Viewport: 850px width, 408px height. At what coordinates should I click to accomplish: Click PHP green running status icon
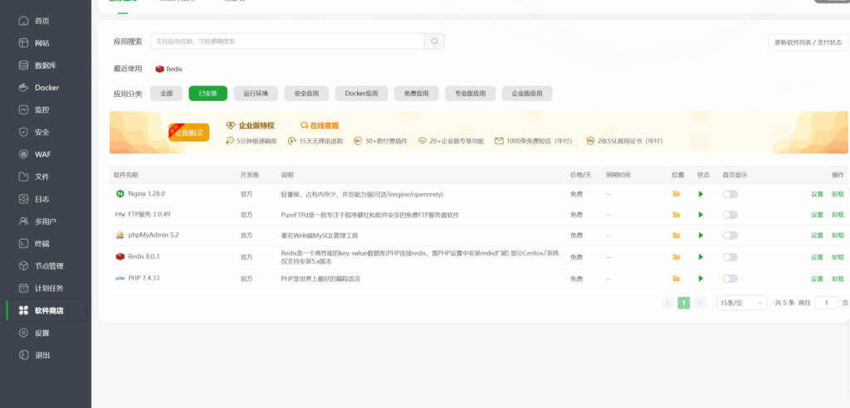point(701,279)
